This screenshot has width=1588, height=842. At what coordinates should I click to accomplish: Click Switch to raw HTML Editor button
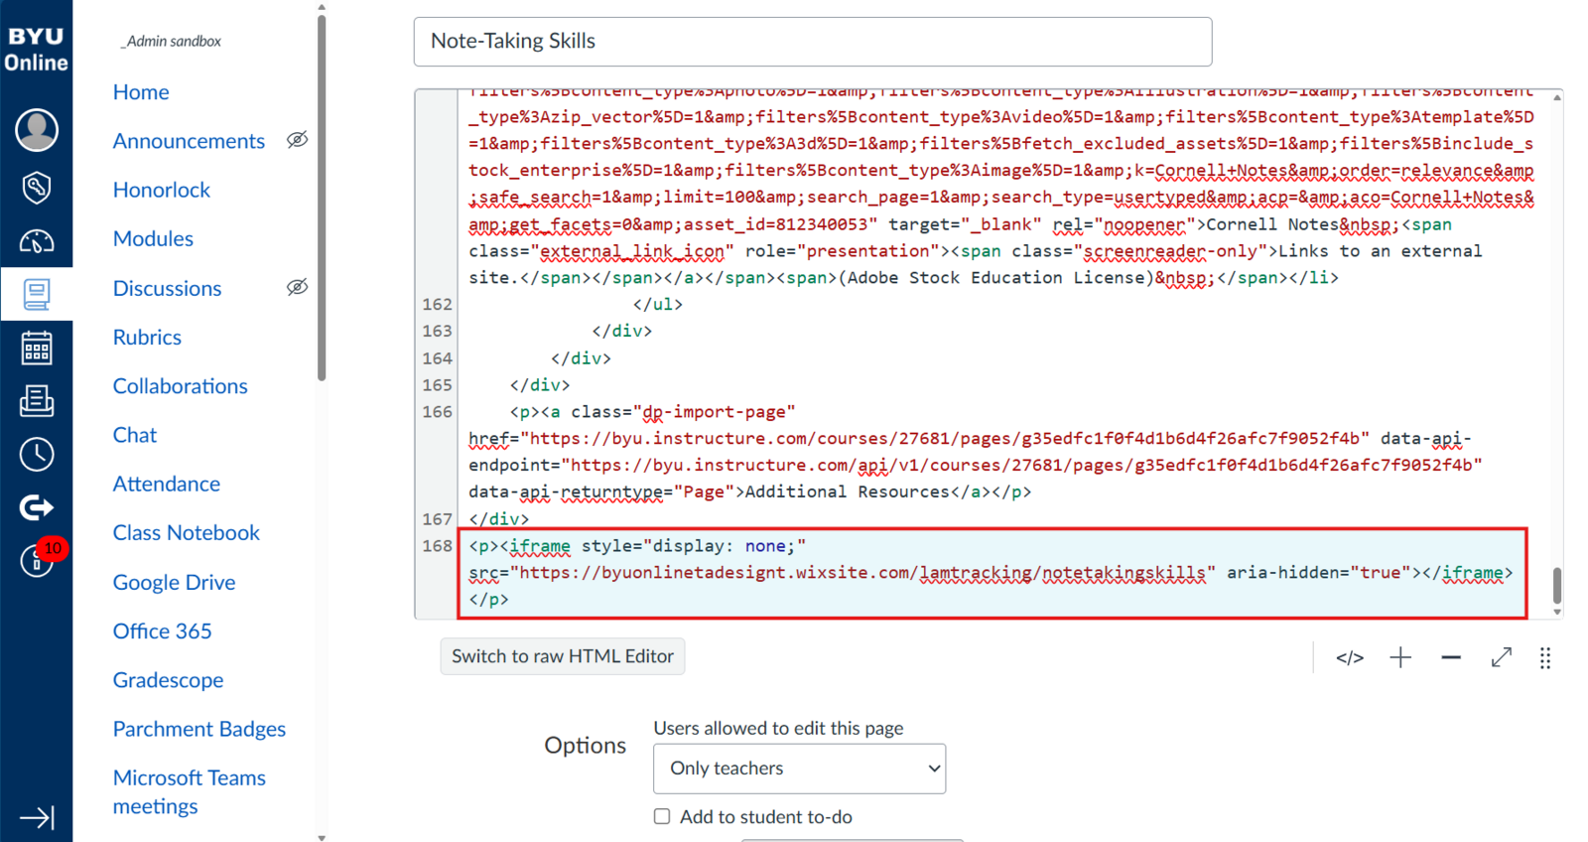(x=563, y=656)
